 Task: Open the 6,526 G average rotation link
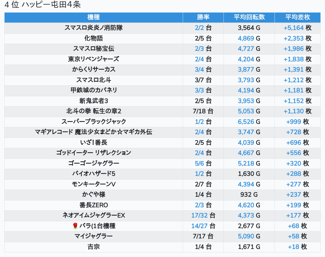click(x=246, y=122)
